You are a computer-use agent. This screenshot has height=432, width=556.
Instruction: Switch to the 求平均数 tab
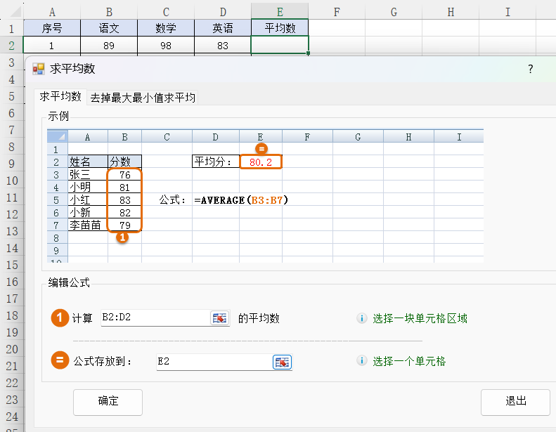click(60, 97)
